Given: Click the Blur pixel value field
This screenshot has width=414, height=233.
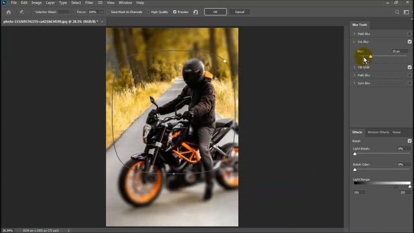Looking at the screenshot, I should 400,51.
